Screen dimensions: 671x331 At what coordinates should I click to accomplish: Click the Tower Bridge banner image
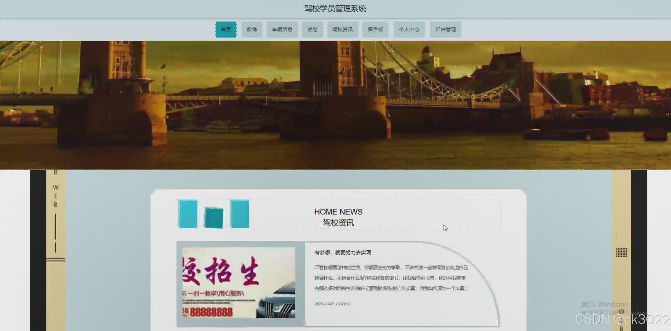(x=335, y=105)
